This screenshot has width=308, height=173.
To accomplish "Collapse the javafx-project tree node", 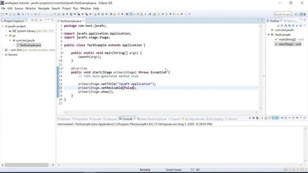I will pyautogui.click(x=2, y=26).
